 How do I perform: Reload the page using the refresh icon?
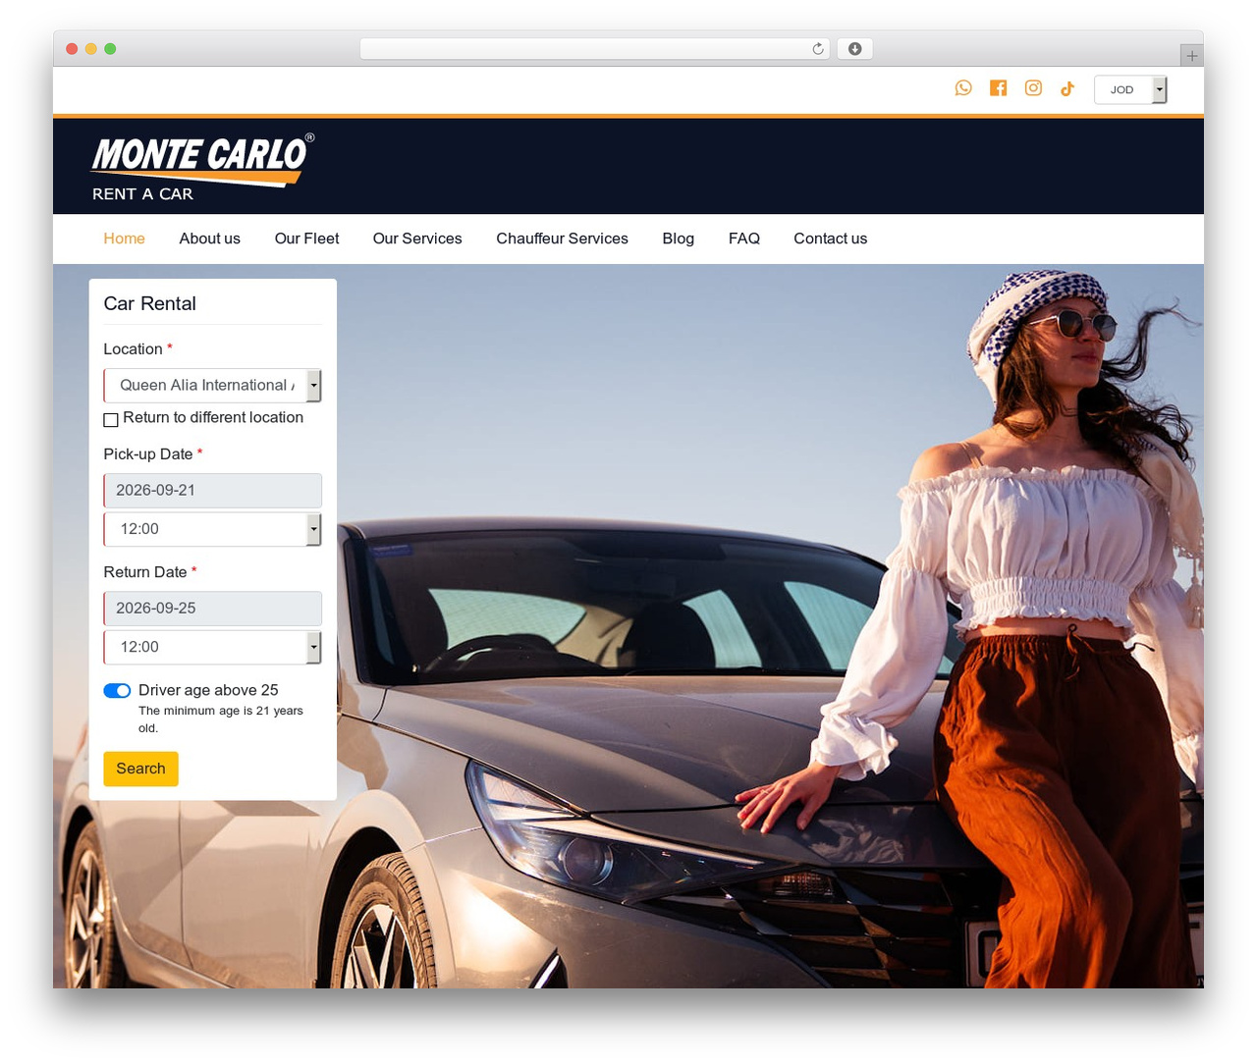point(818,49)
